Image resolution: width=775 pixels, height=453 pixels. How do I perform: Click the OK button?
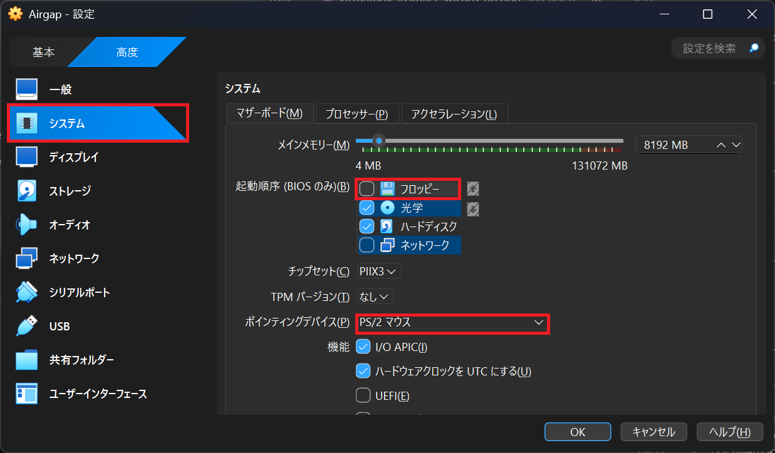[577, 432]
